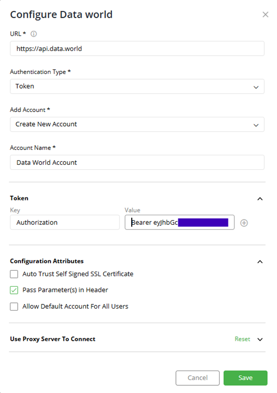Image resolution: width=277 pixels, height=393 pixels.
Task: Click the Authentication Type label
Action: (x=40, y=72)
